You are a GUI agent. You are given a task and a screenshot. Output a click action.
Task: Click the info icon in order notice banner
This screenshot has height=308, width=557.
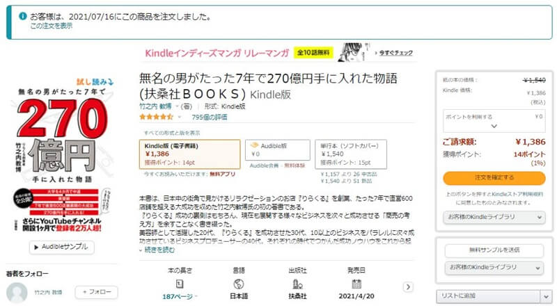(x=23, y=16)
